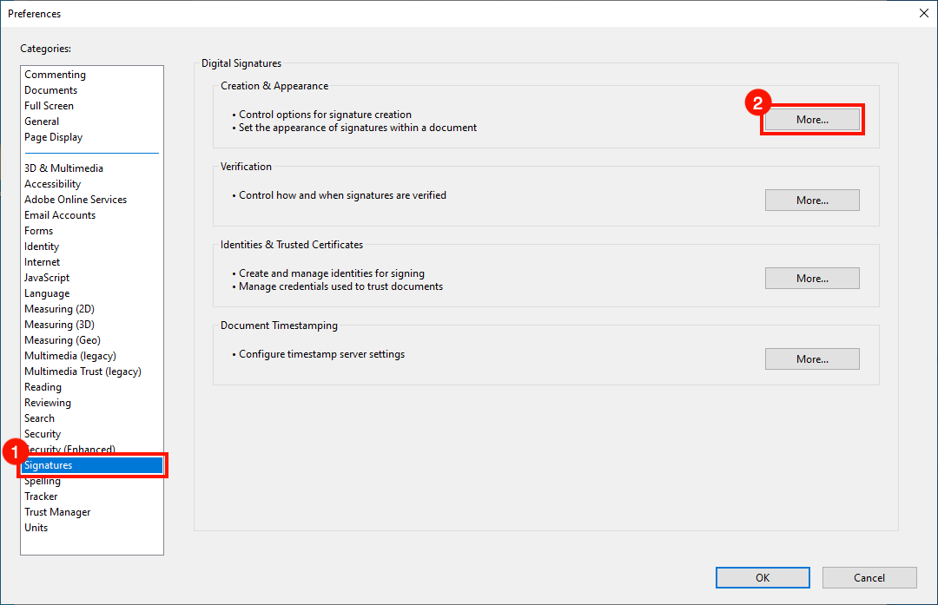
Task: Open Adobe Online Services category
Action: coord(76,200)
